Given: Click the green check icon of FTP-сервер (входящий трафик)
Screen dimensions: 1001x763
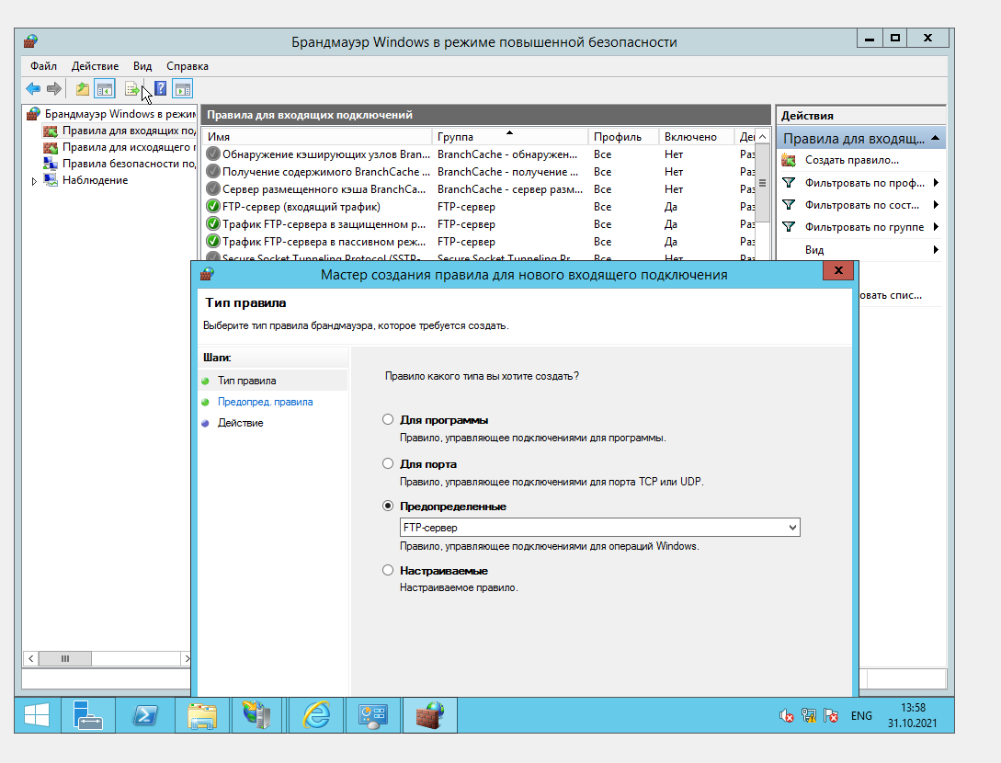Looking at the screenshot, I should tap(213, 206).
